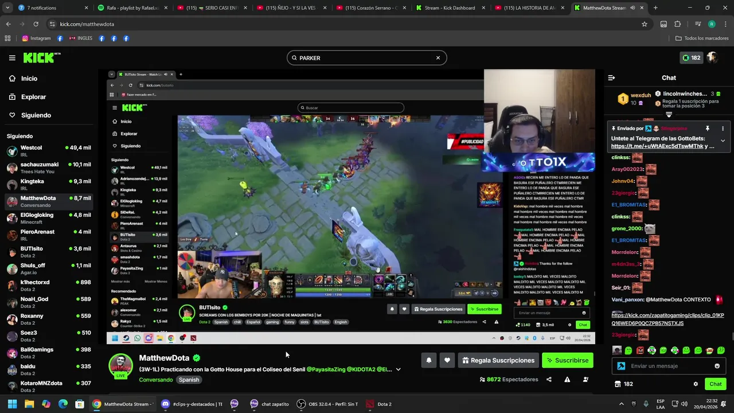
Task: Open Dota 2 from the taskbar
Action: 379,404
